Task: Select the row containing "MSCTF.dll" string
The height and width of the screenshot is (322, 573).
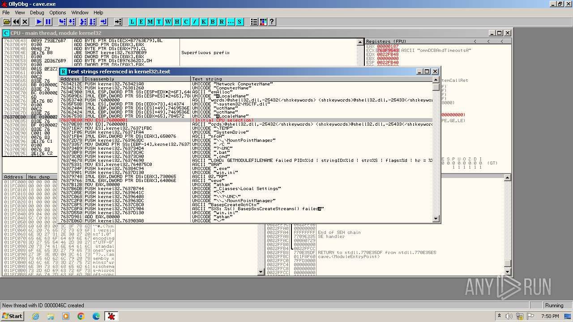Action: coord(246,104)
